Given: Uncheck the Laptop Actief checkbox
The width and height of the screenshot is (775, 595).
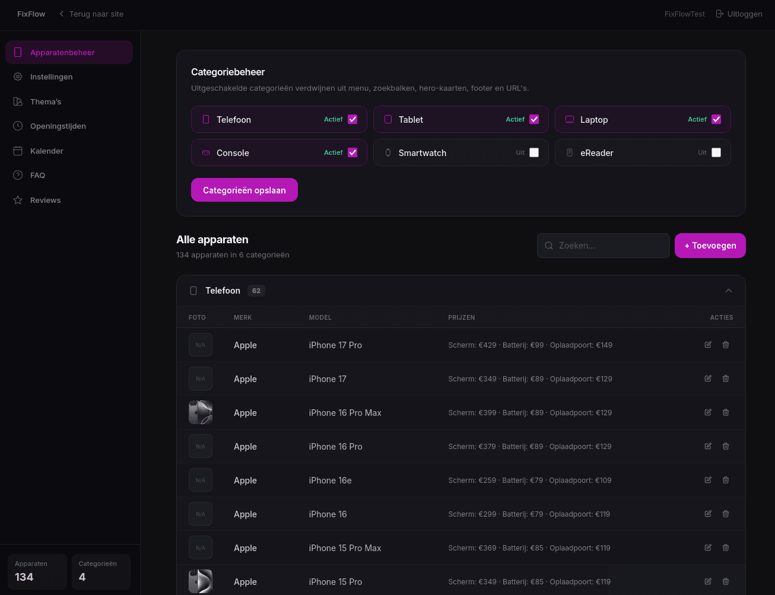Looking at the screenshot, I should [x=716, y=119].
